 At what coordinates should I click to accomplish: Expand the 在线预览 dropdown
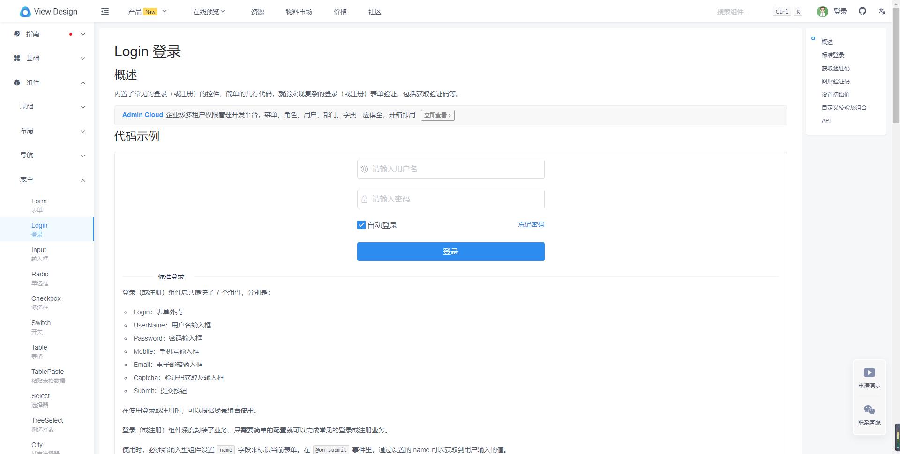coord(208,11)
